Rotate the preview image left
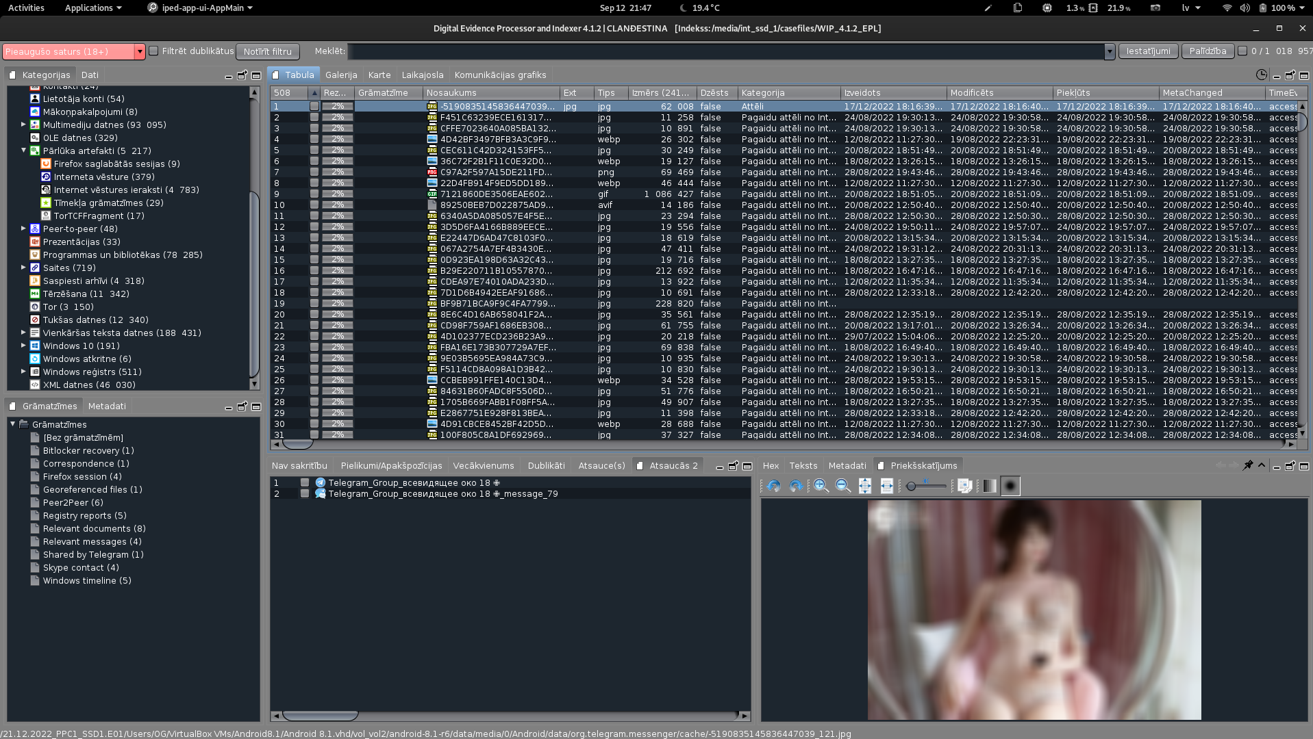1313x739 pixels. (x=774, y=486)
